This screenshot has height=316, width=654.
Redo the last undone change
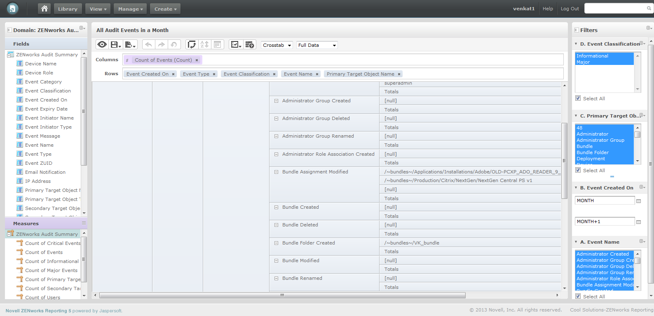click(x=162, y=45)
